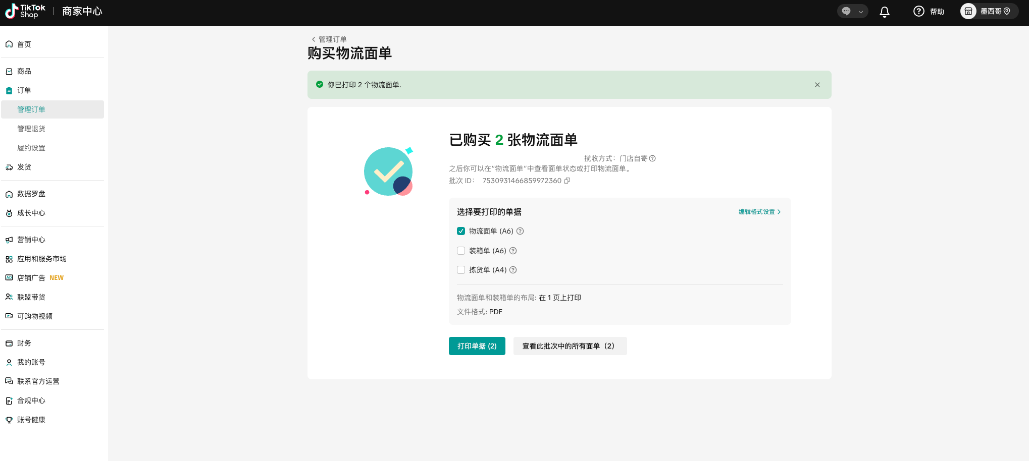Click info icon beside 拣货单 (A4)
This screenshot has height=461, width=1029.
[513, 270]
